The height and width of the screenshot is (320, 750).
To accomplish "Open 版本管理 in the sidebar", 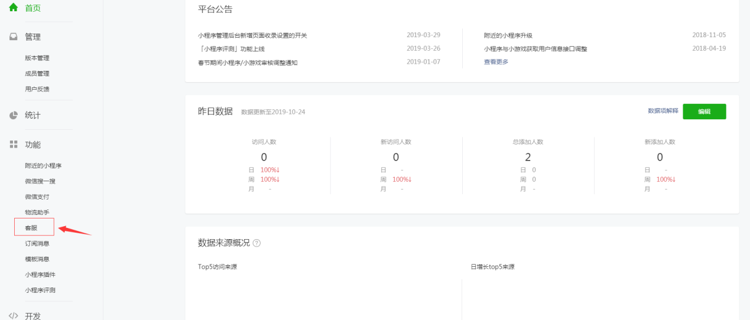I will coord(37,58).
